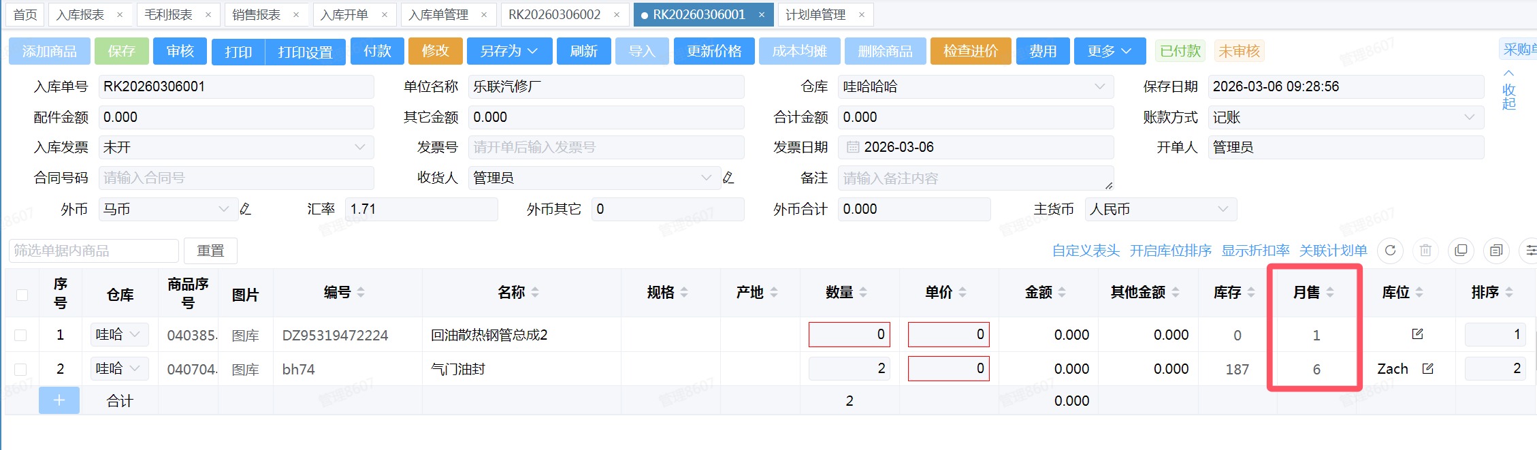Check the checkbox for row 2

pos(20,369)
